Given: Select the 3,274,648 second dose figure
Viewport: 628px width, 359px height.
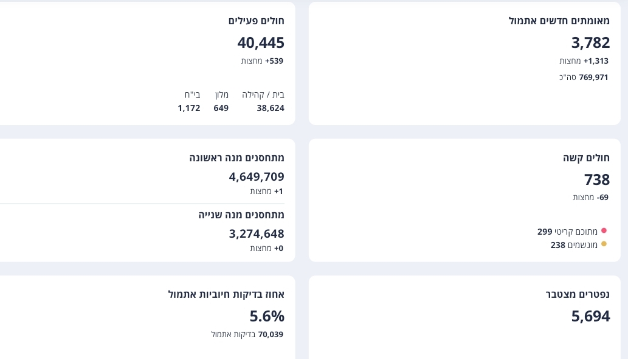Looking at the screenshot, I should tap(256, 233).
